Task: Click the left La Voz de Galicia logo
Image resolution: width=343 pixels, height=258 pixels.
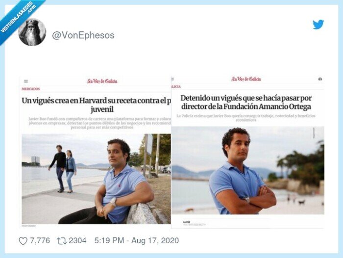Action: 102,81
